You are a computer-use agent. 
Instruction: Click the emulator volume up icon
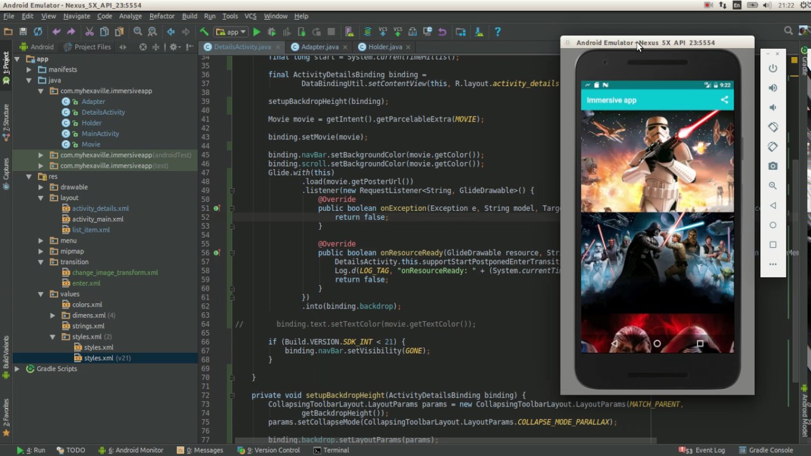773,88
